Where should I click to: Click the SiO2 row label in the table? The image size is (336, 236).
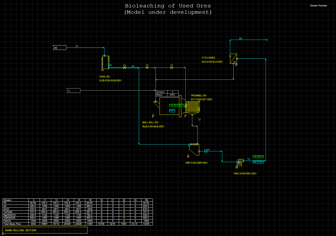coord(15,209)
